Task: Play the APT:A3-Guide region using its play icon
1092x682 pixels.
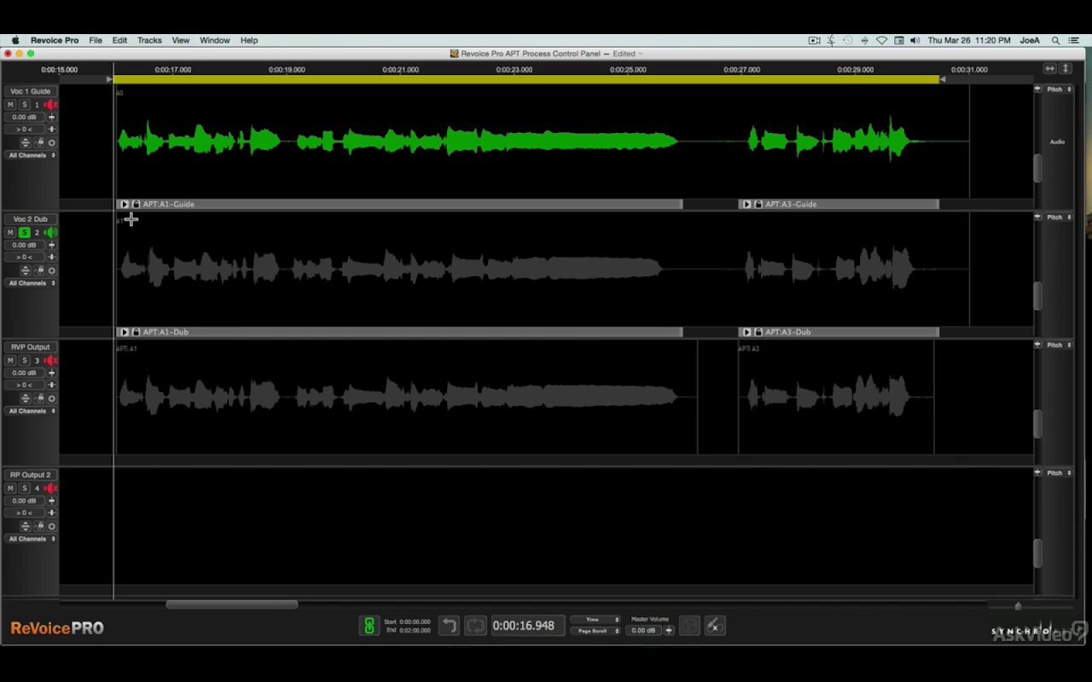Action: tap(747, 205)
